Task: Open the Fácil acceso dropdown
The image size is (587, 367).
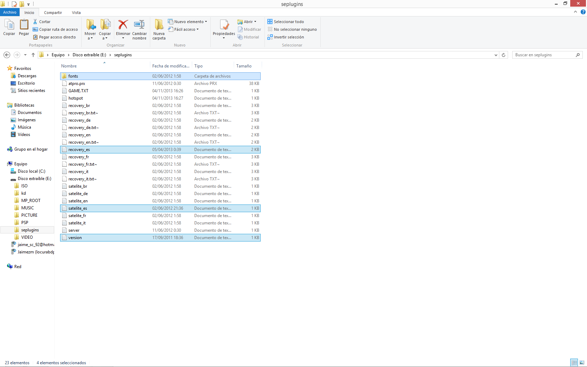Action: pyautogui.click(x=198, y=29)
